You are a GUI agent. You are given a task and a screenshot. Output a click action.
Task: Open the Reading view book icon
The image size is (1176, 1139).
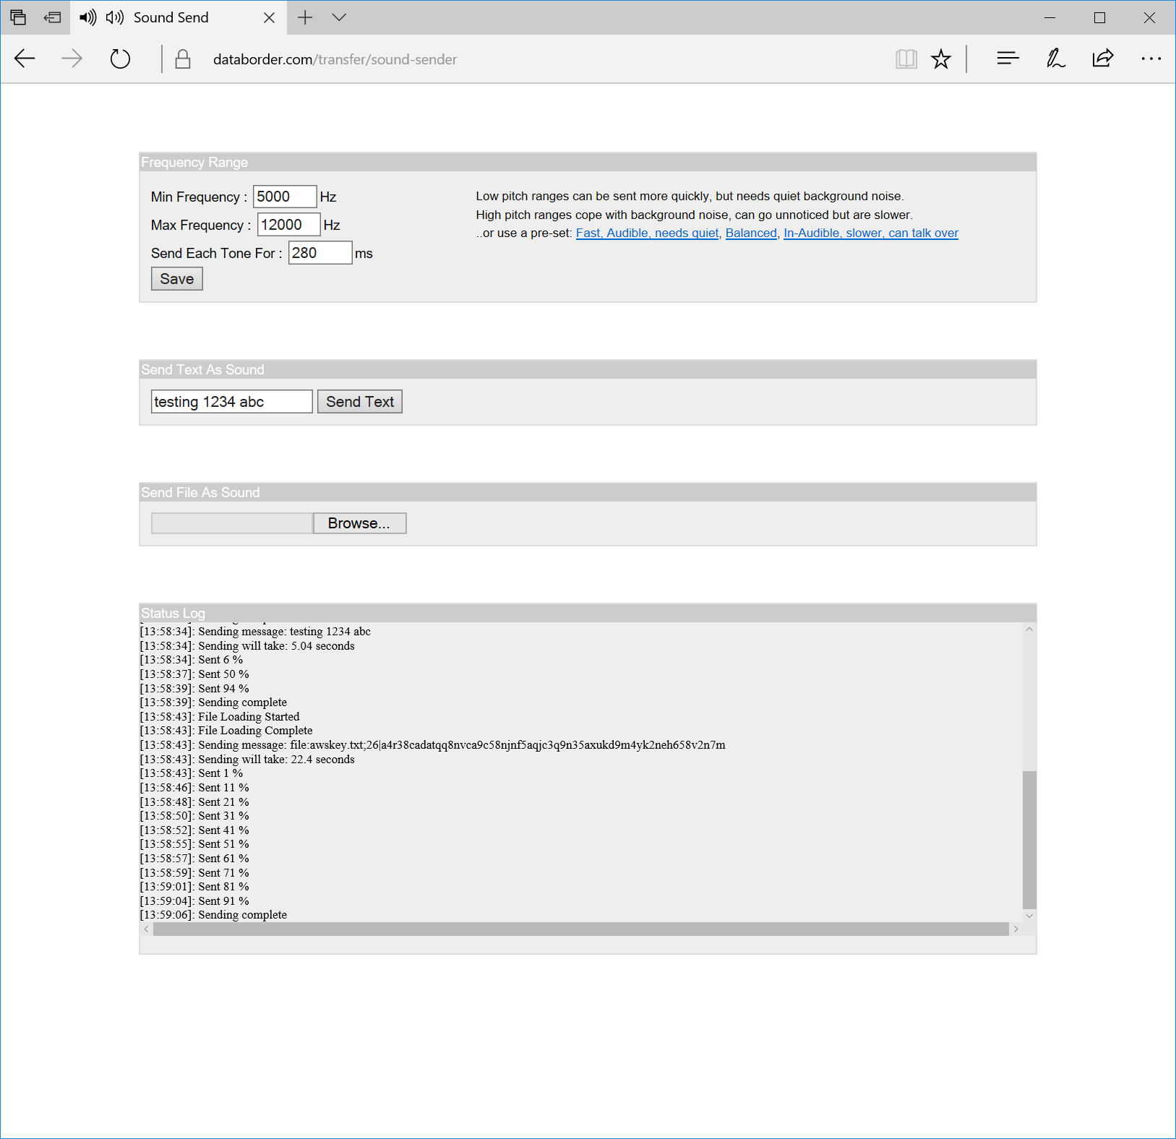click(906, 59)
